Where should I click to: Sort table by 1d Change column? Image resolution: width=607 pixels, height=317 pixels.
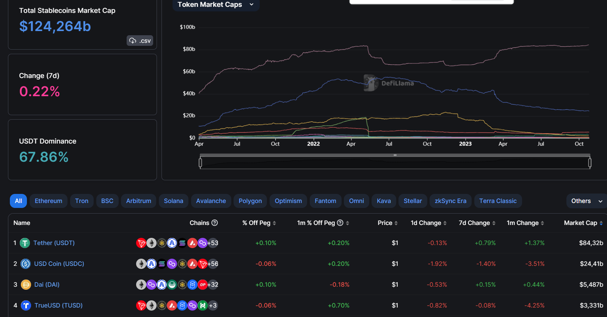click(x=429, y=223)
